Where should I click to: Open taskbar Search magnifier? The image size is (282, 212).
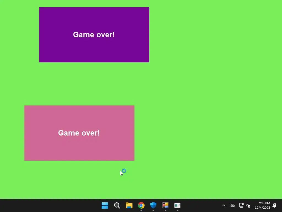[x=117, y=205]
